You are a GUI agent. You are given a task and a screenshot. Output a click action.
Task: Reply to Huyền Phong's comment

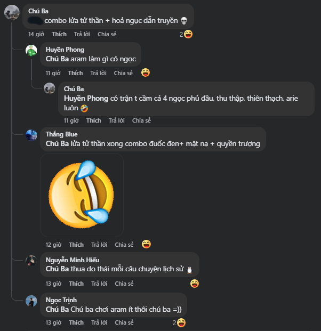(98, 73)
